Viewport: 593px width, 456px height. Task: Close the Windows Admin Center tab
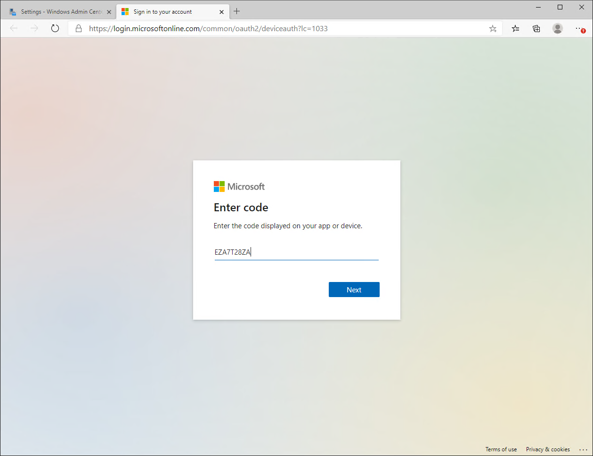coord(109,12)
